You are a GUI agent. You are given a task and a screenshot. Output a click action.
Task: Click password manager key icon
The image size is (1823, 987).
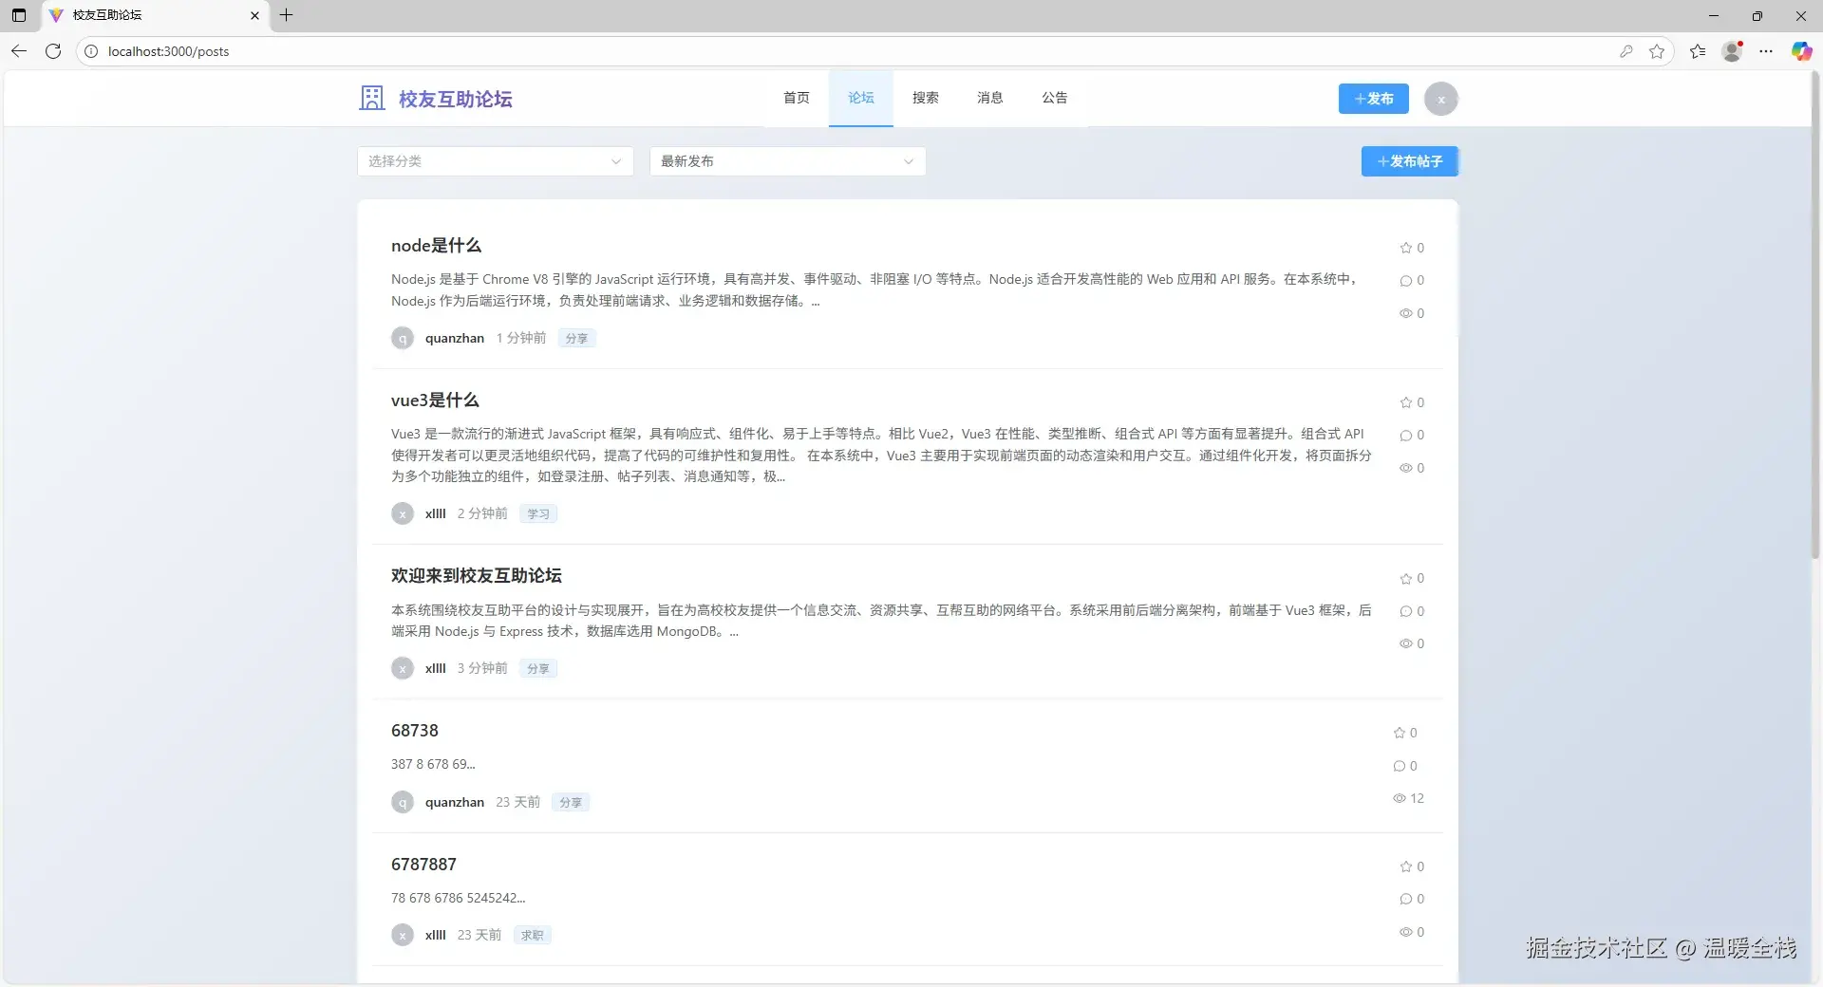tap(1626, 51)
